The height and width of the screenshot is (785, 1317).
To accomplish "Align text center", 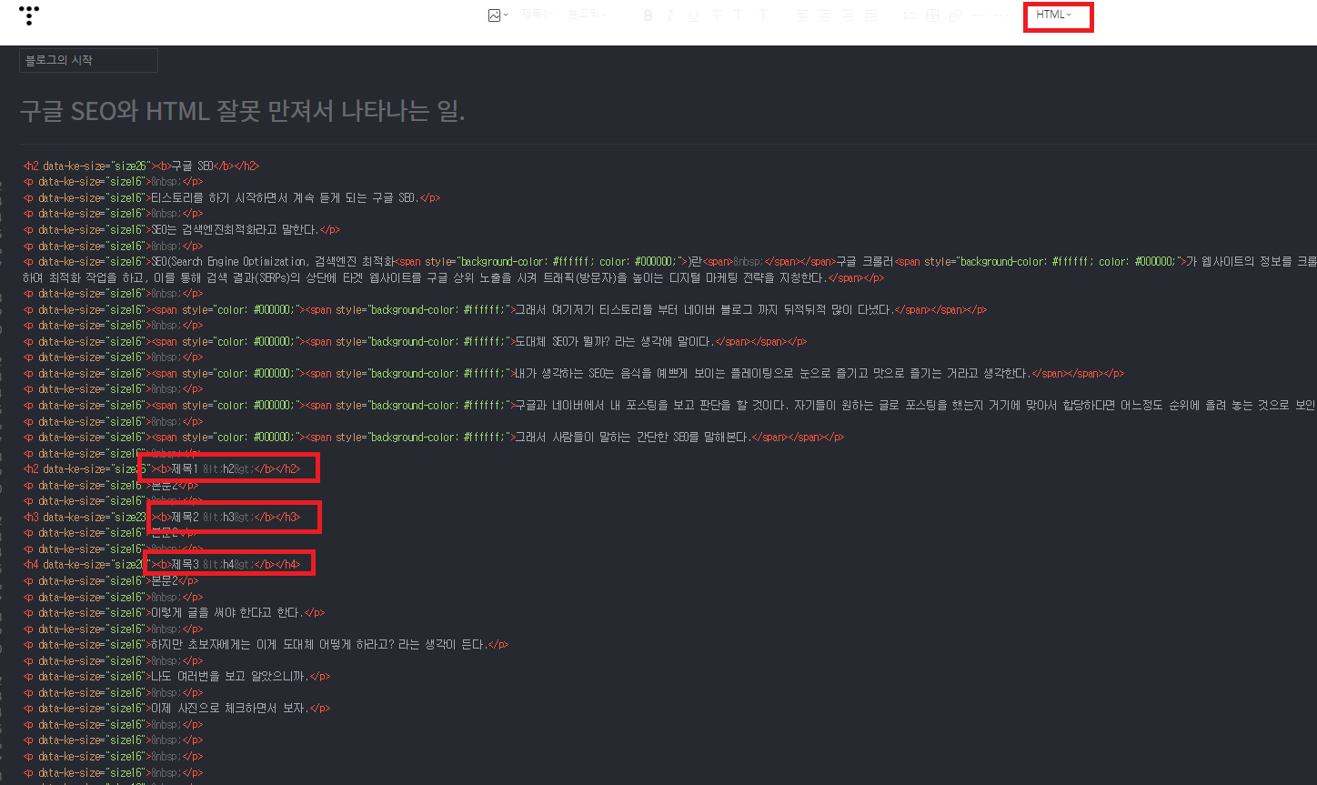I will click(x=825, y=15).
